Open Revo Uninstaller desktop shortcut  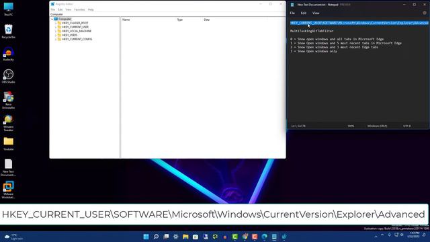coord(8,100)
